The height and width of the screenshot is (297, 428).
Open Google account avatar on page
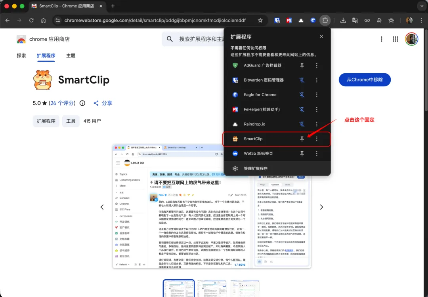pyautogui.click(x=412, y=39)
